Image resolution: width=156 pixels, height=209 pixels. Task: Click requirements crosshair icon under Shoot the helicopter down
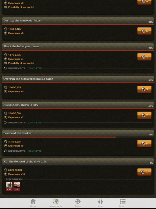click(x=5, y=68)
